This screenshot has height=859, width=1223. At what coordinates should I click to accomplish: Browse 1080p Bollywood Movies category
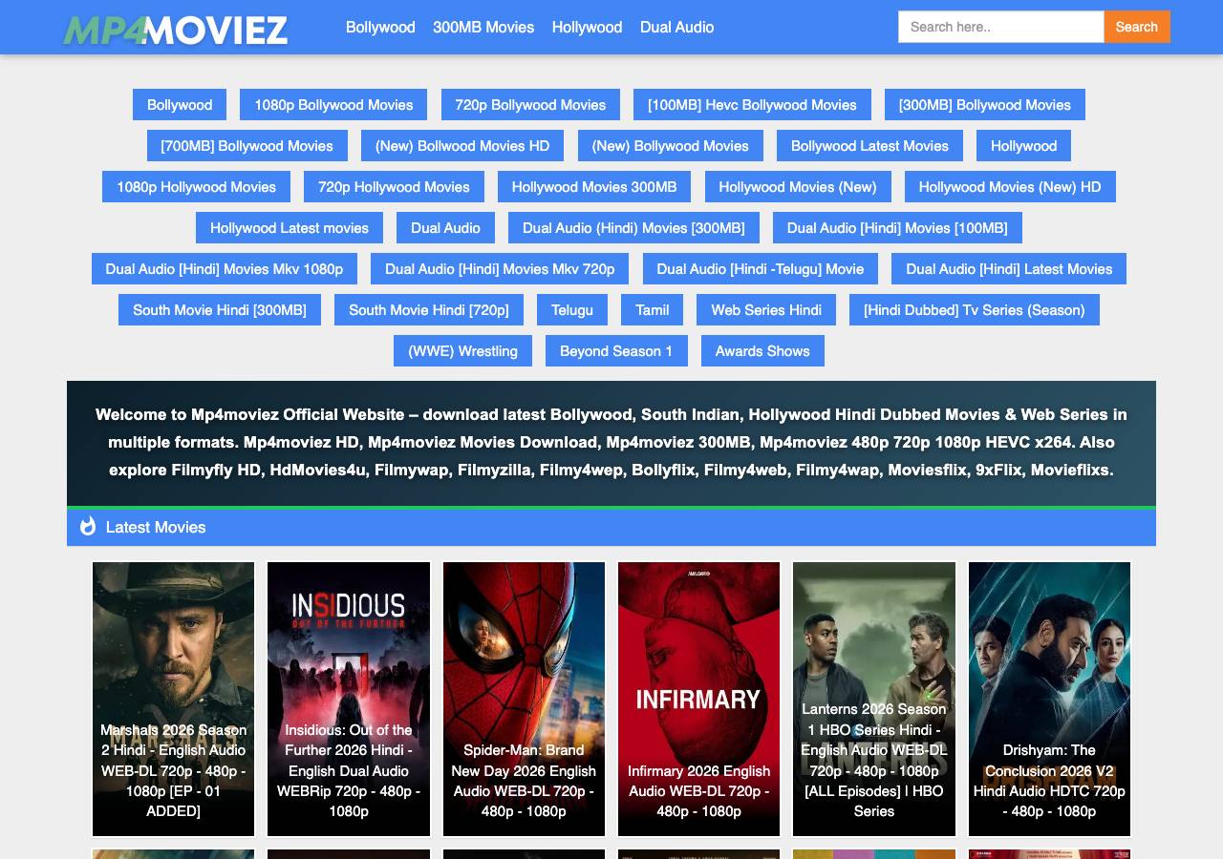point(333,105)
